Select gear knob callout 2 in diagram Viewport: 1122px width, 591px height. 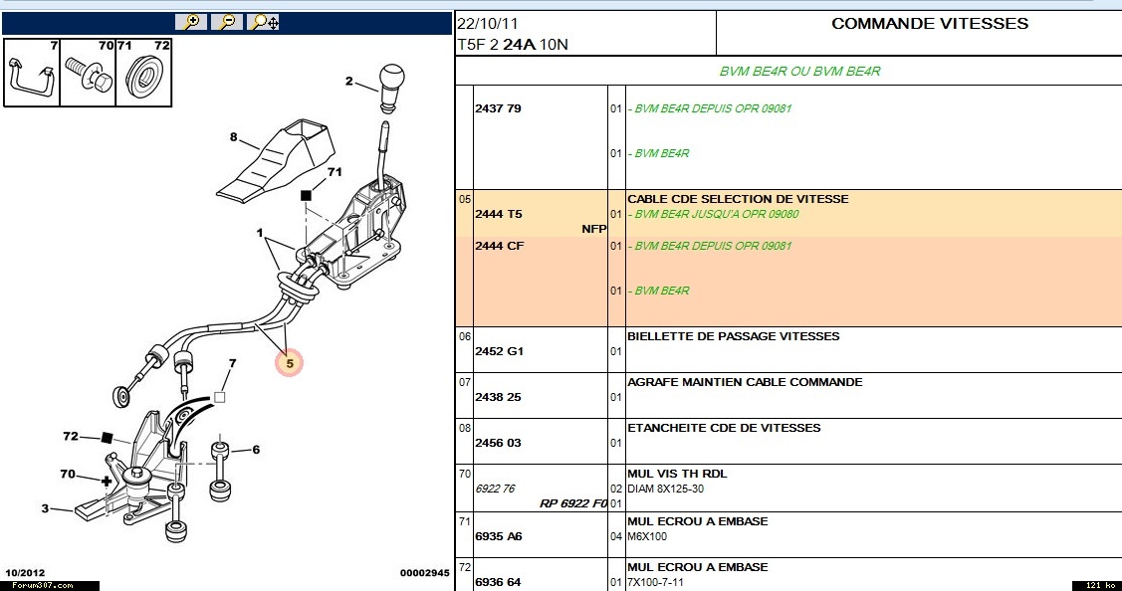[348, 82]
